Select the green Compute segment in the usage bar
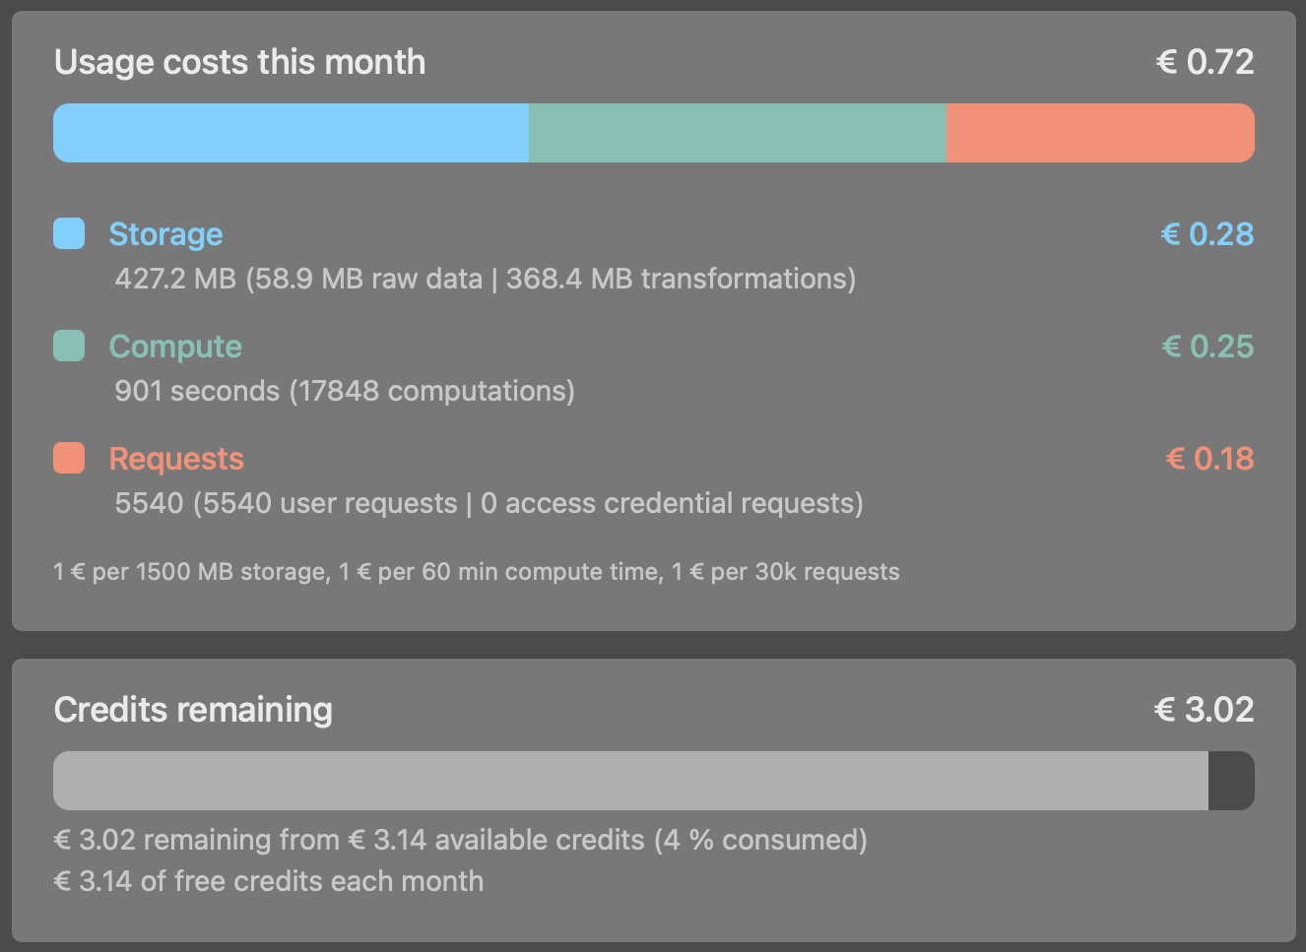 pyautogui.click(x=737, y=132)
